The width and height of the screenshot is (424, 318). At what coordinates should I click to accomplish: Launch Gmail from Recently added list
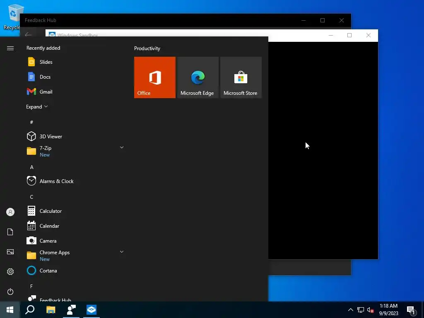coord(76,92)
